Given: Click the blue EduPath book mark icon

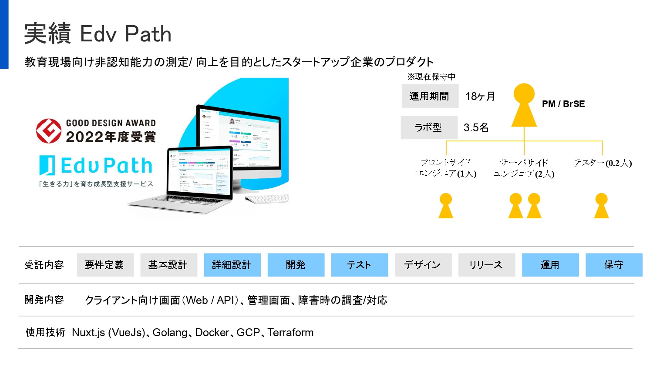Looking at the screenshot, I should (x=47, y=165).
